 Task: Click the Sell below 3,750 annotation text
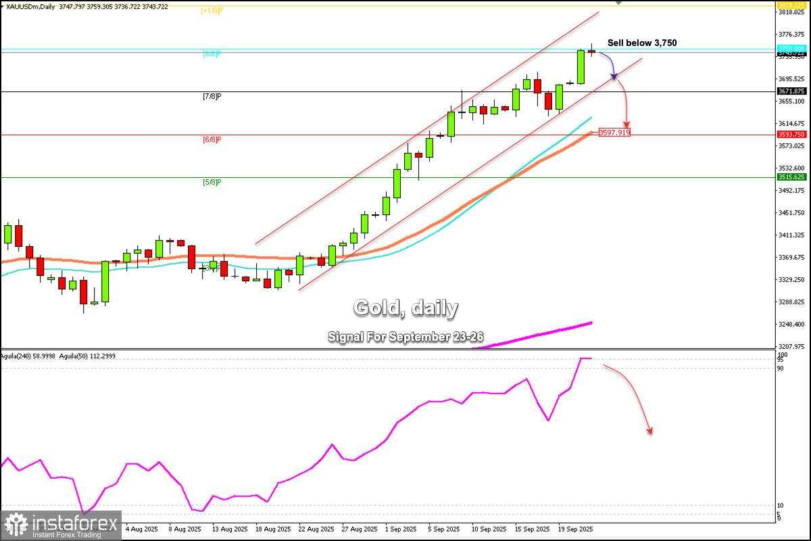tap(642, 42)
